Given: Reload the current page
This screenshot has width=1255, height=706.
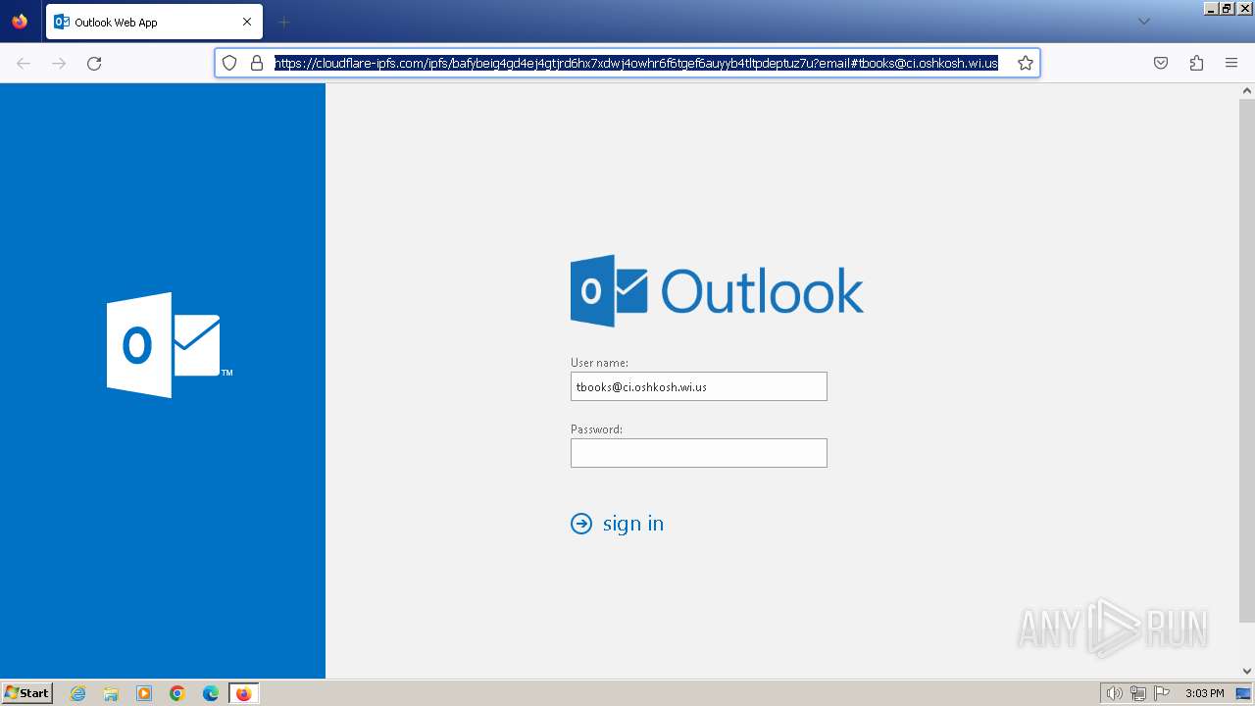Looking at the screenshot, I should (x=94, y=63).
